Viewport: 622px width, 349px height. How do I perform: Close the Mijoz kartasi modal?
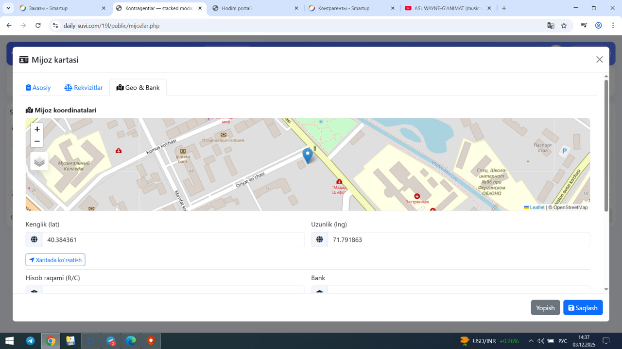[x=599, y=60]
